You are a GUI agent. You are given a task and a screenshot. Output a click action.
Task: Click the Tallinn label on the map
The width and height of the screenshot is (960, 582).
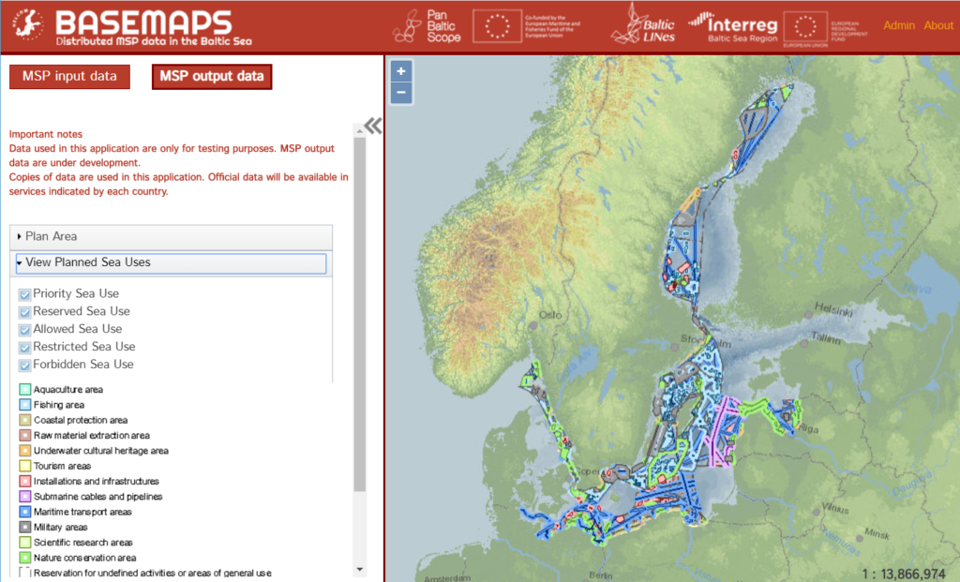[x=826, y=337]
